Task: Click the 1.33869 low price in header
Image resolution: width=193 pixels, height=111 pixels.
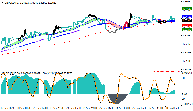Action: [43, 3]
